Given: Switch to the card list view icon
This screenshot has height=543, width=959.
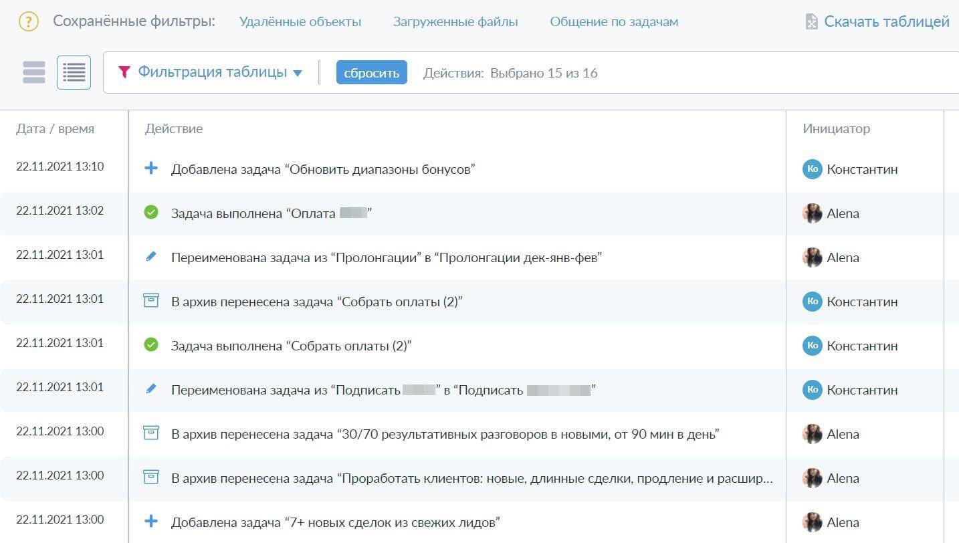Looking at the screenshot, I should (34, 72).
